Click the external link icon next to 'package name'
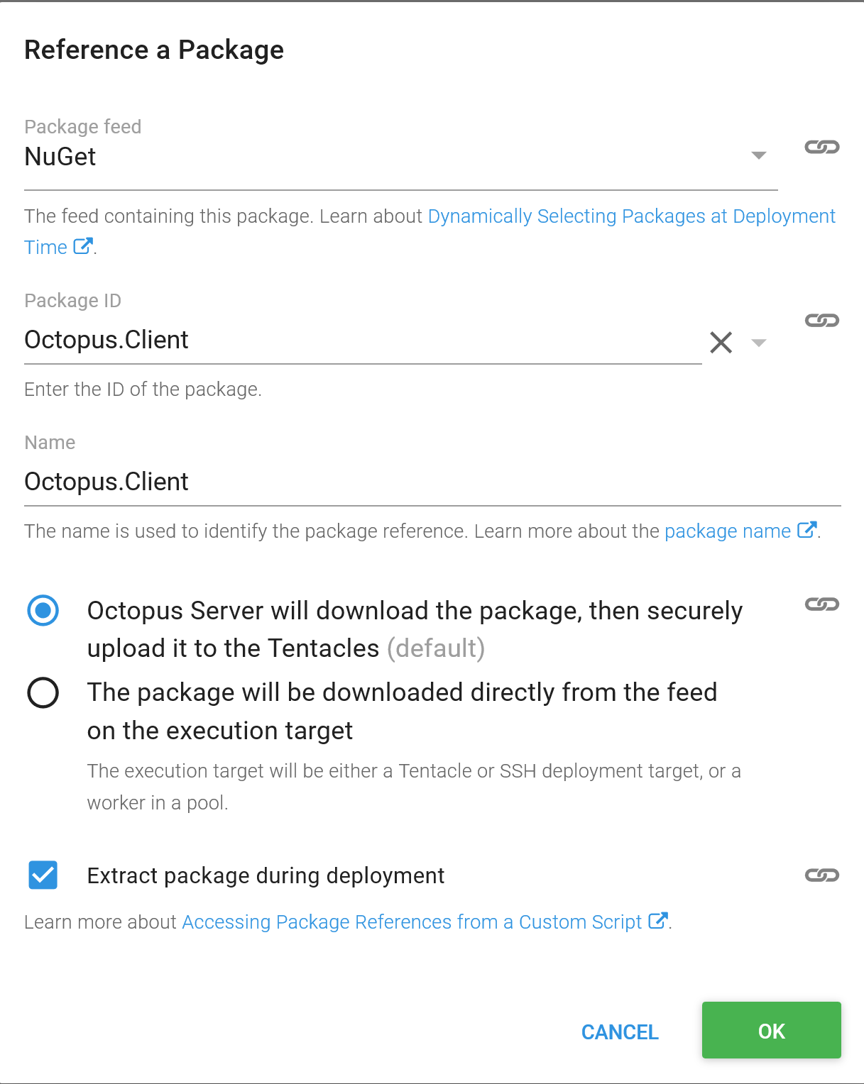Screen dimensions: 864x1084 pos(806,530)
